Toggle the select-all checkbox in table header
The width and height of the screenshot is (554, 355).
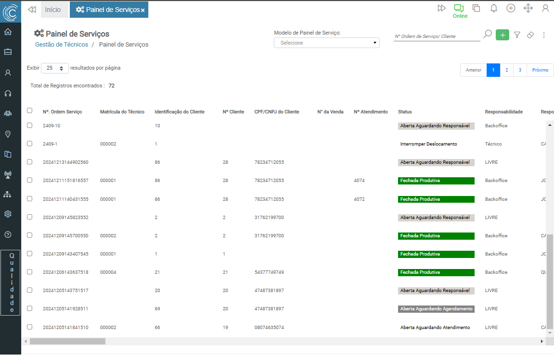pyautogui.click(x=30, y=110)
